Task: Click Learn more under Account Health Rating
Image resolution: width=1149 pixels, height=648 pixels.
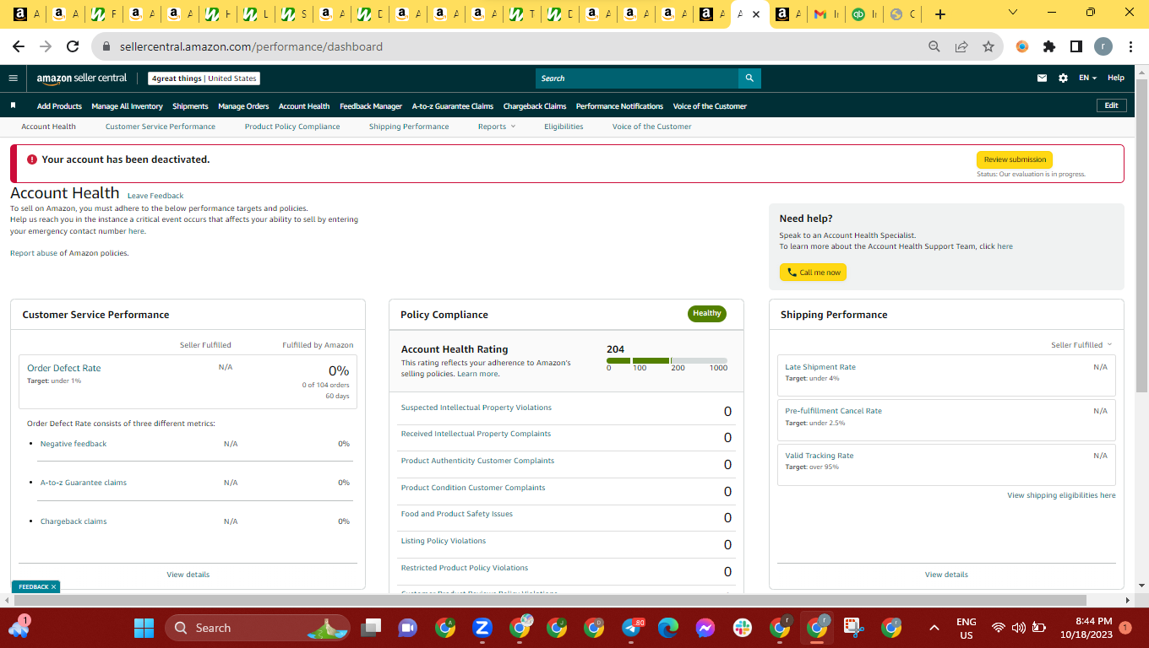Action: tap(478, 374)
